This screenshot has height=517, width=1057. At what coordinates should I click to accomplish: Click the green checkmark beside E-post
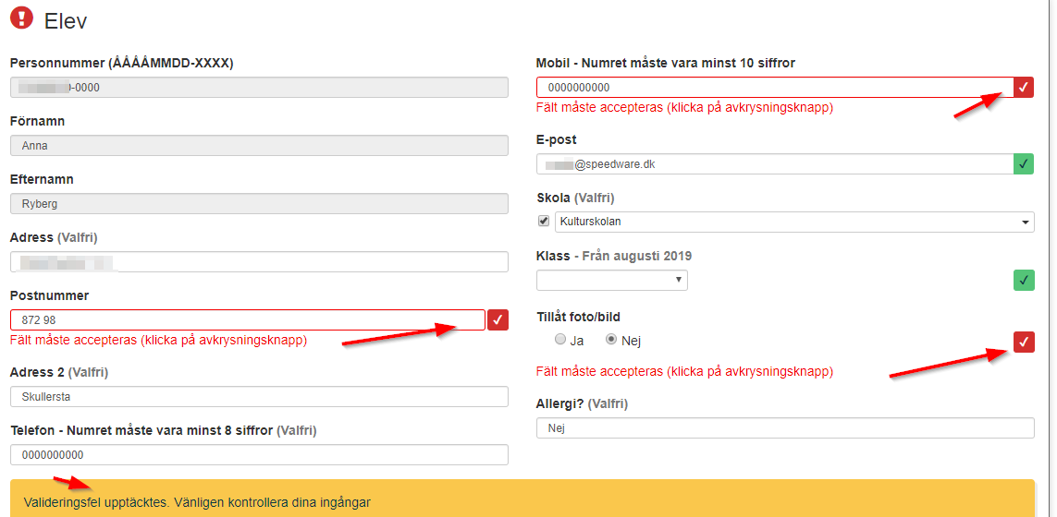click(x=1024, y=163)
